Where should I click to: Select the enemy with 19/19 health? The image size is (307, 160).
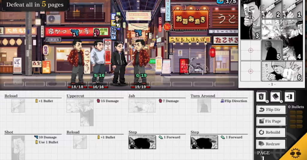(140, 61)
